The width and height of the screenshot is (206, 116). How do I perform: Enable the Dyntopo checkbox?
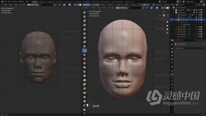point(154,5)
